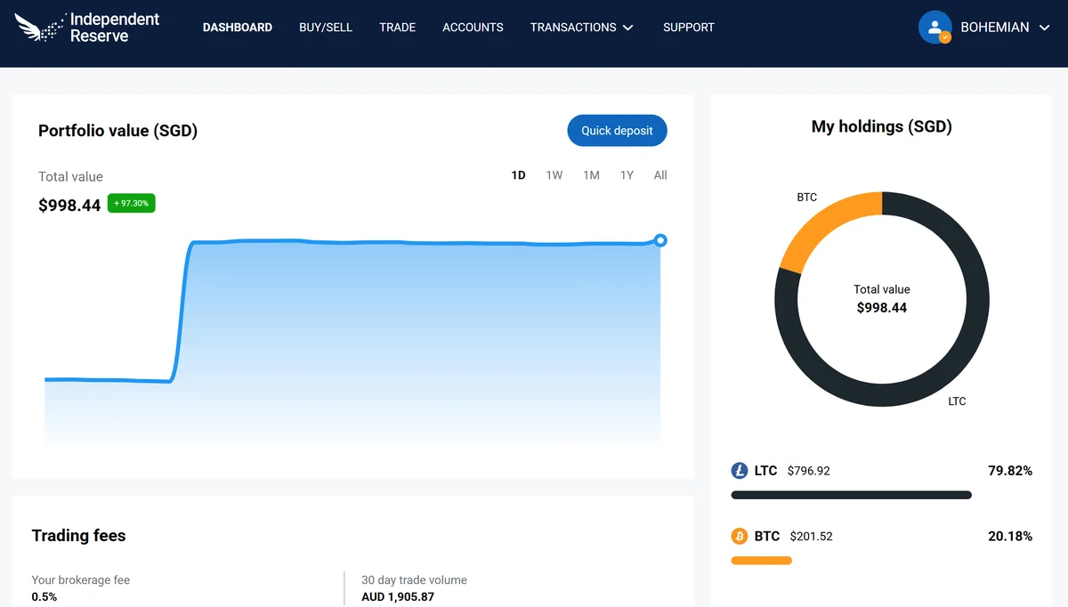
Task: Click the LTC label on donut chart
Action: [x=957, y=401]
